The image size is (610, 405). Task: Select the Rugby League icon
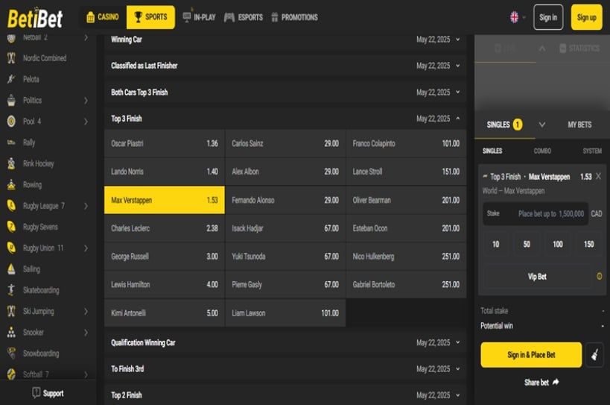(11, 206)
